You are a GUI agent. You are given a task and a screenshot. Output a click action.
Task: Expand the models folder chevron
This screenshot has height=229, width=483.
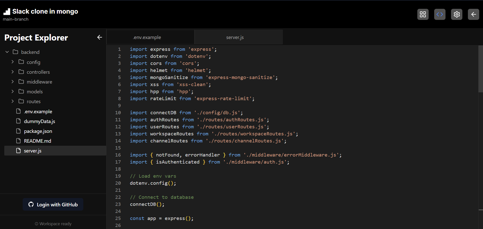(13, 91)
